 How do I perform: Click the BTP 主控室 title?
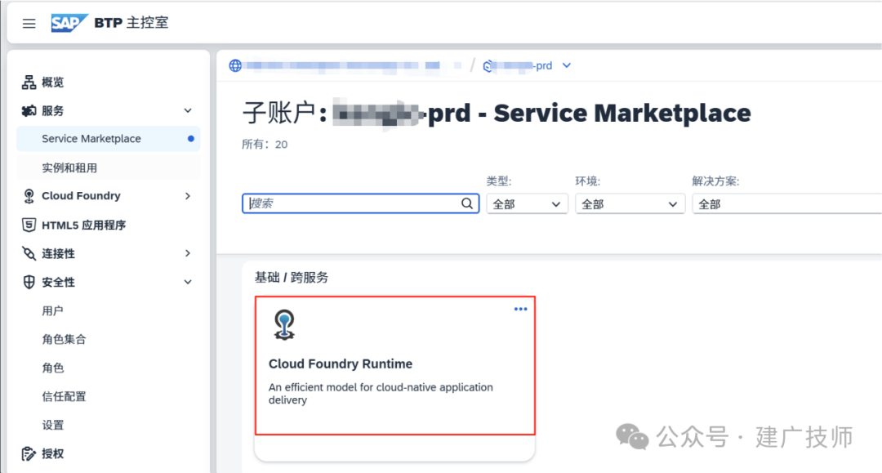tap(131, 23)
